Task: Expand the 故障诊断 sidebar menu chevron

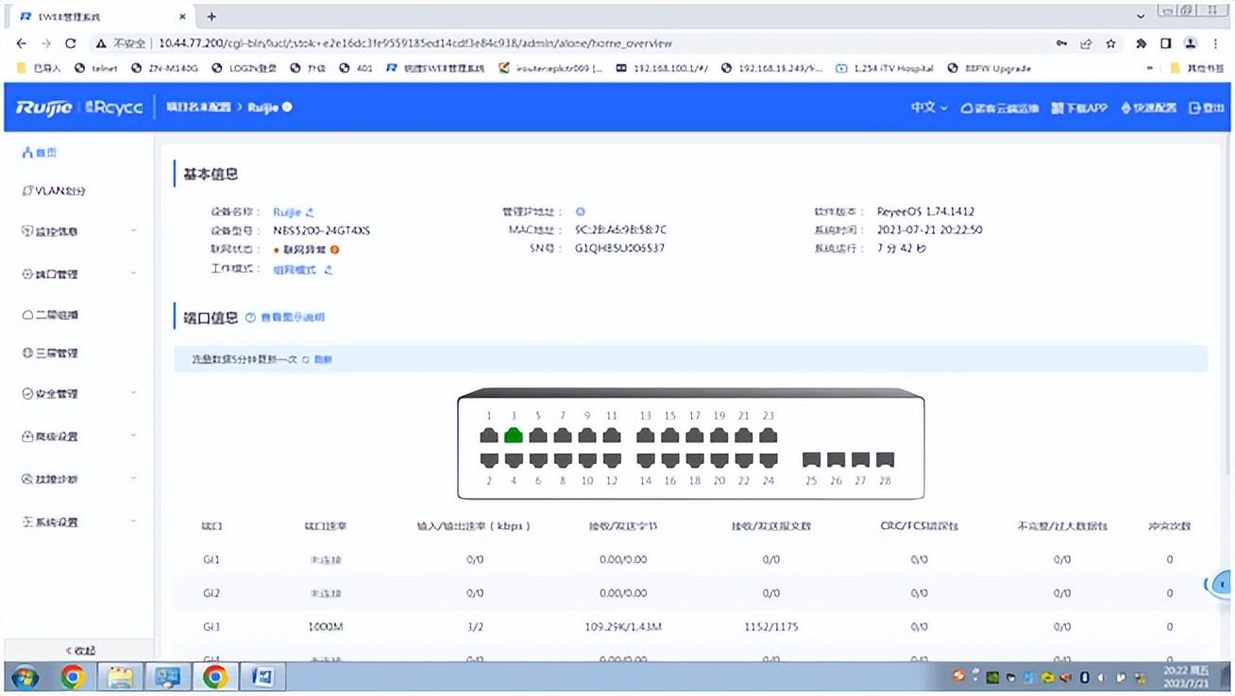Action: coord(133,478)
